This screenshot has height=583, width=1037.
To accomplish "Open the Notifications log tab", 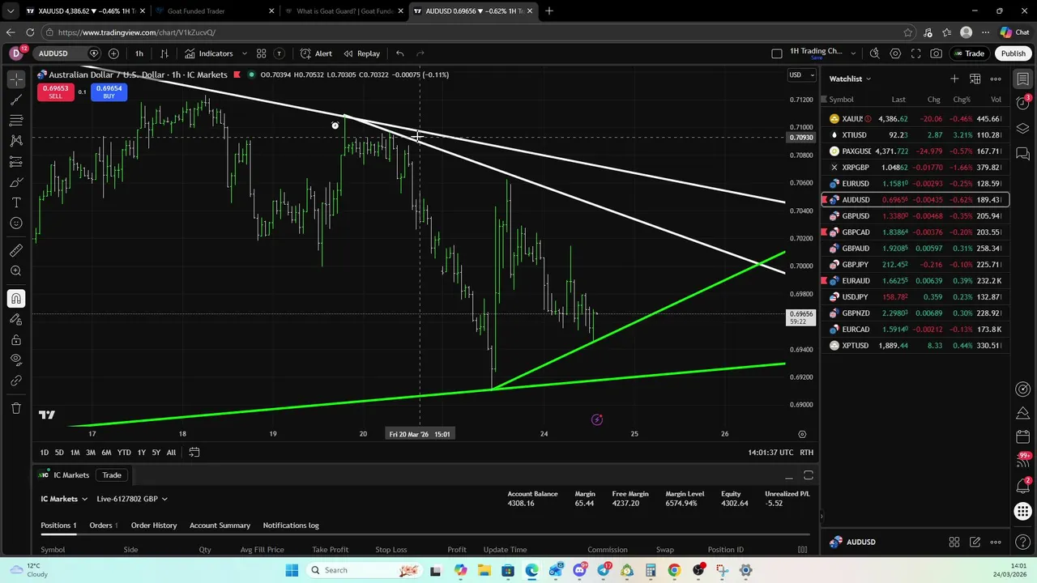I will point(291,526).
